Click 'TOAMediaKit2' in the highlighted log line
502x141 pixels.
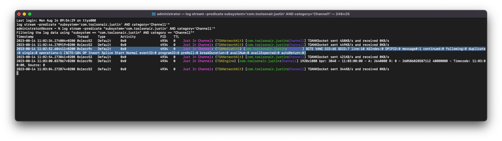tap(228, 49)
